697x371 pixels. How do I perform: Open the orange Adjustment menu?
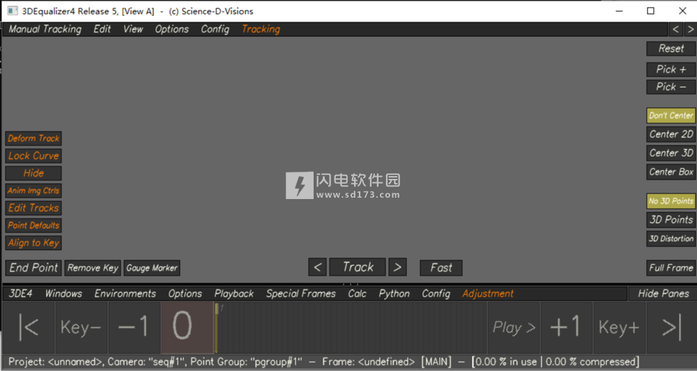pos(488,294)
